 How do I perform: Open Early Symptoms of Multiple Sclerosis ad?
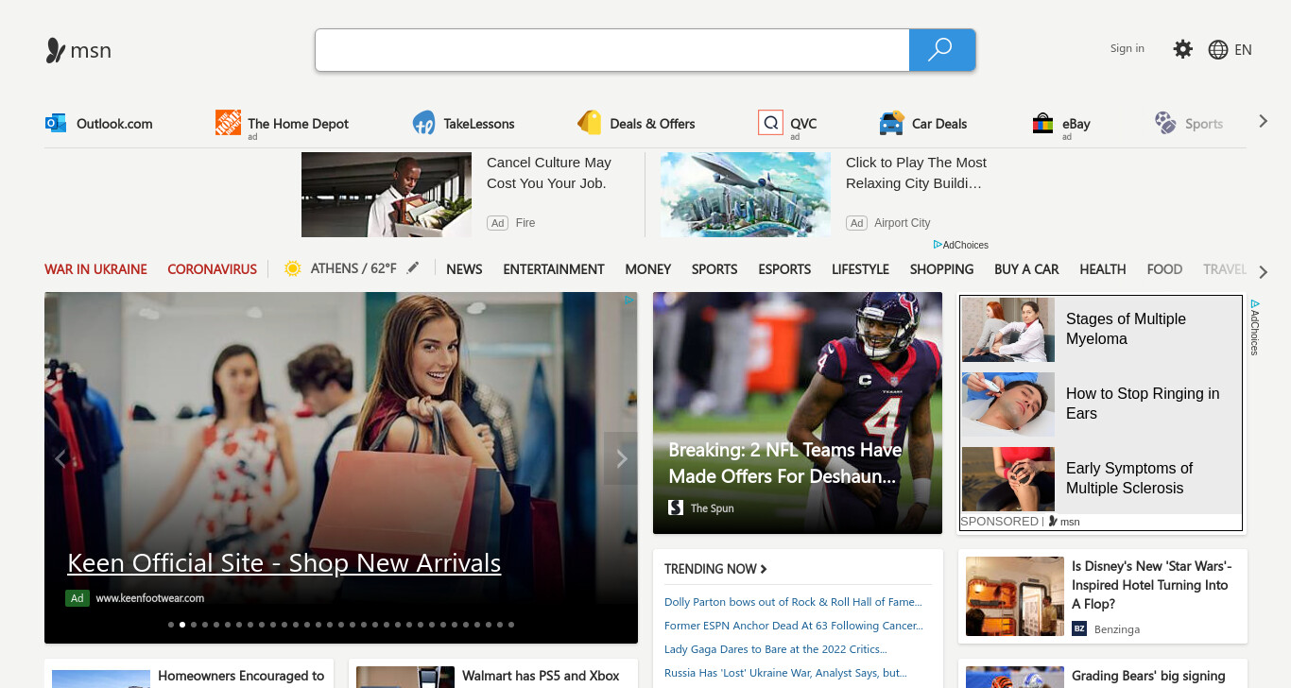(x=1100, y=478)
